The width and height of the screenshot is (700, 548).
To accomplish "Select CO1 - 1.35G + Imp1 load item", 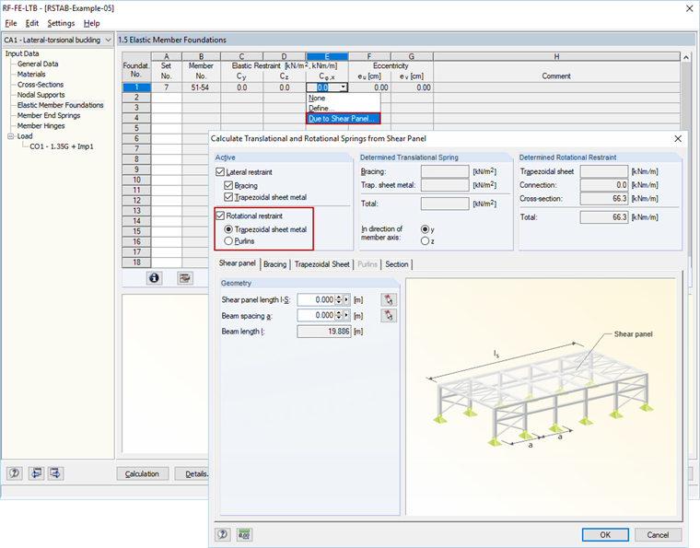I will coord(62,146).
